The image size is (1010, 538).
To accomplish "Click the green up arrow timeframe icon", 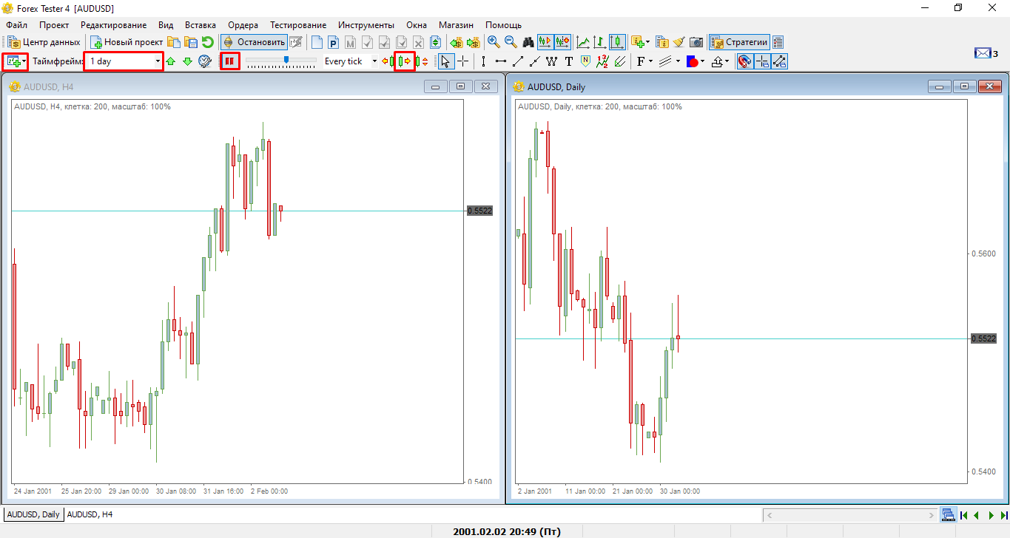I will (171, 61).
